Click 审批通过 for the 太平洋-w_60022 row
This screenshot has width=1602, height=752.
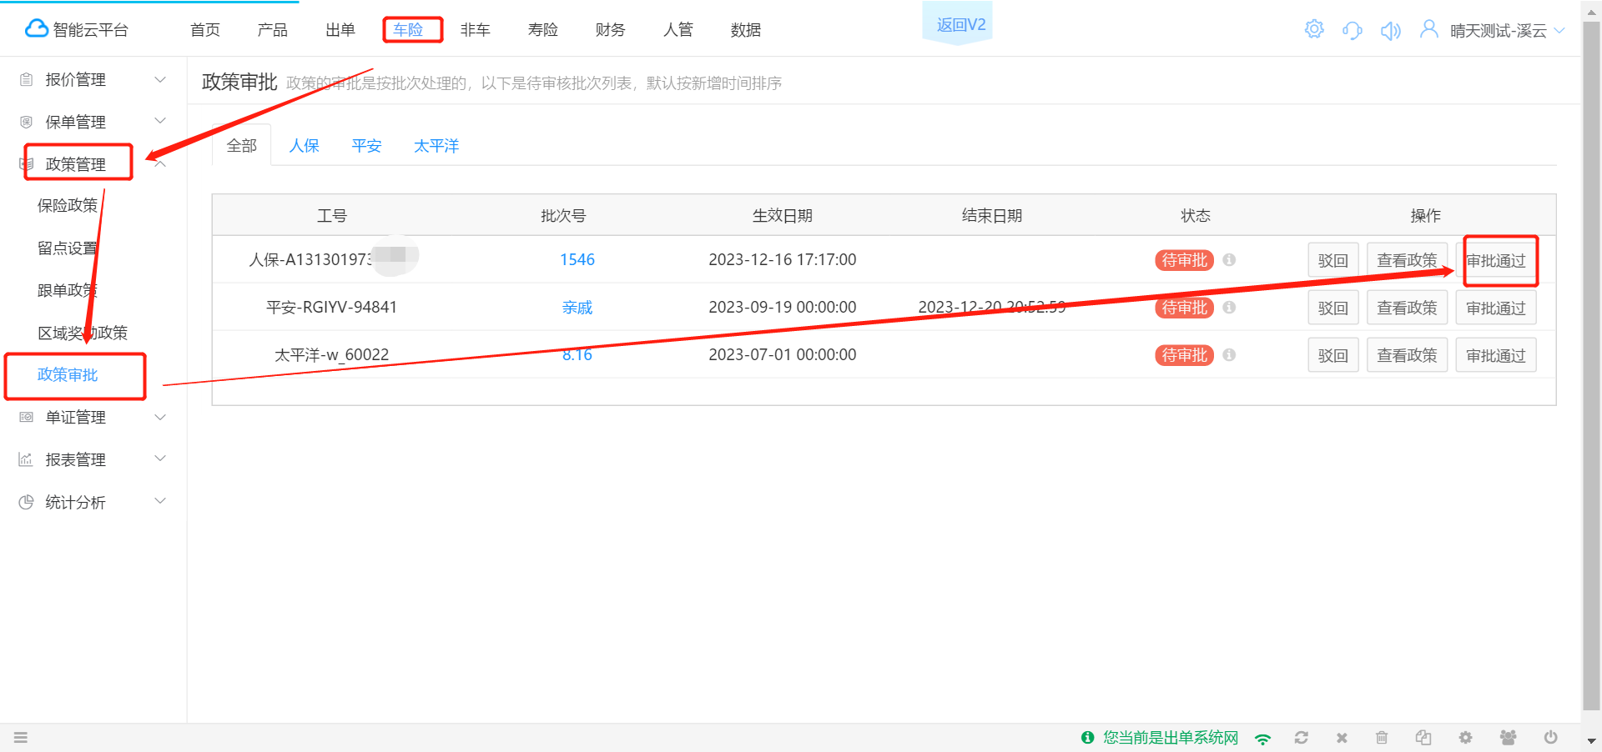[x=1496, y=355]
